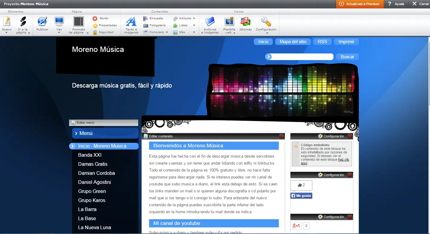Remove the Google +1 block via red X
This screenshot has width=430, height=234.
pyautogui.click(x=350, y=217)
